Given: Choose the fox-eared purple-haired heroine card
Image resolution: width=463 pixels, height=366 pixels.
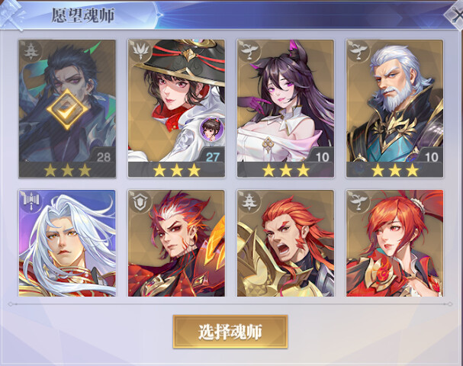Looking at the screenshot, I should pyautogui.click(x=285, y=108).
